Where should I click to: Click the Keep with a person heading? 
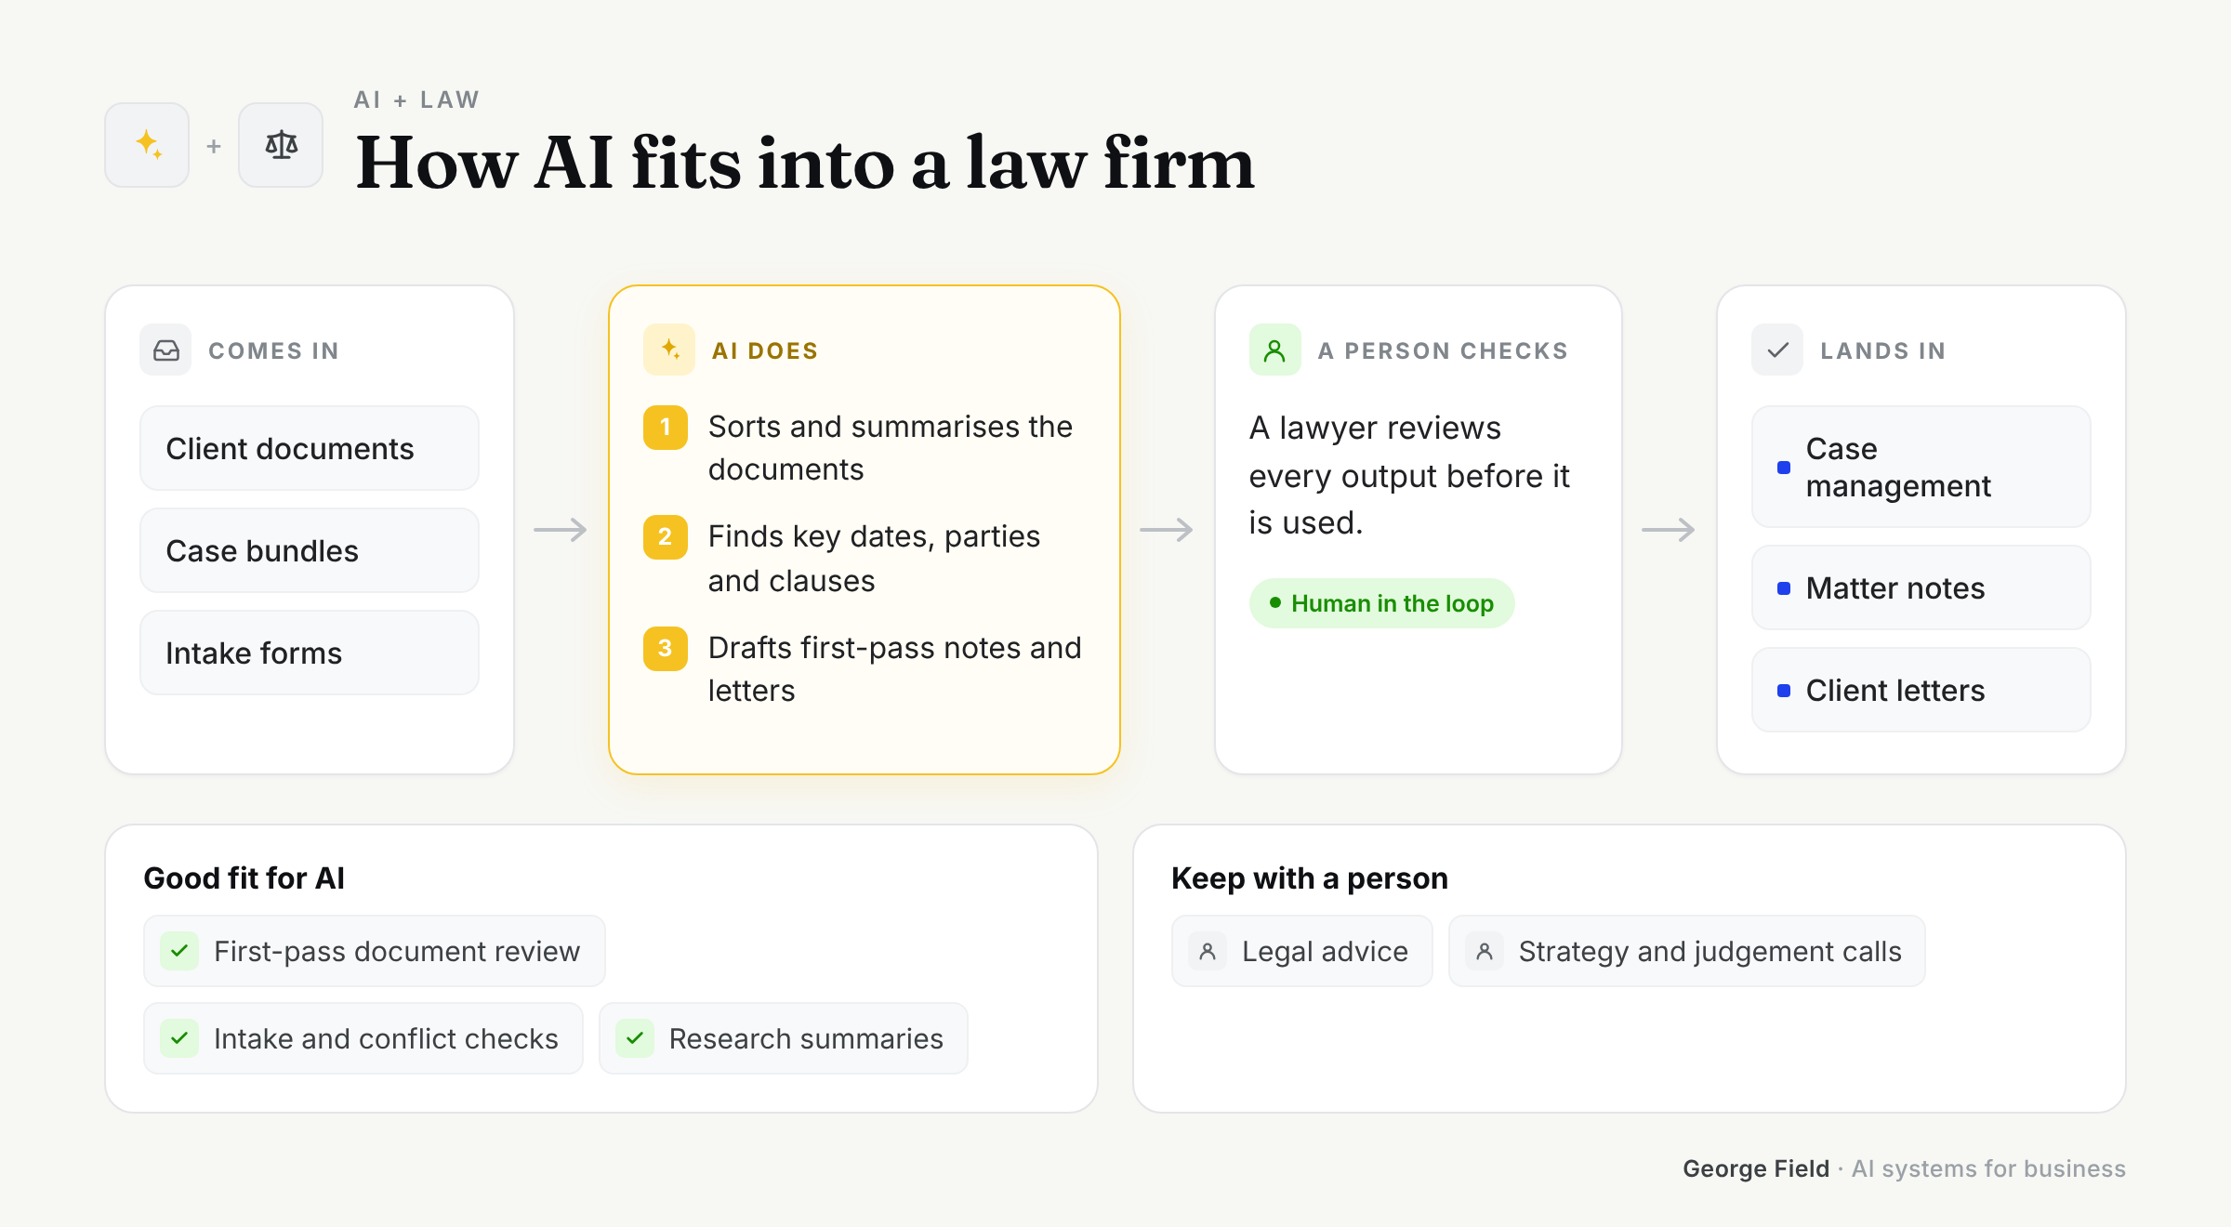pyautogui.click(x=1310, y=877)
